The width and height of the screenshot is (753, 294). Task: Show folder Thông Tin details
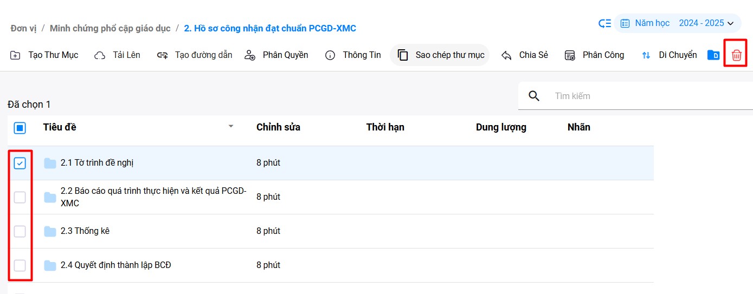point(353,55)
